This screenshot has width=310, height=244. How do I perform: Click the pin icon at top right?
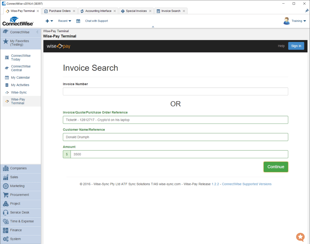[307, 11]
